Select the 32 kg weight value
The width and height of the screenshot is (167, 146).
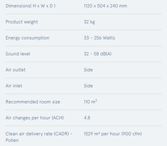[89, 22]
